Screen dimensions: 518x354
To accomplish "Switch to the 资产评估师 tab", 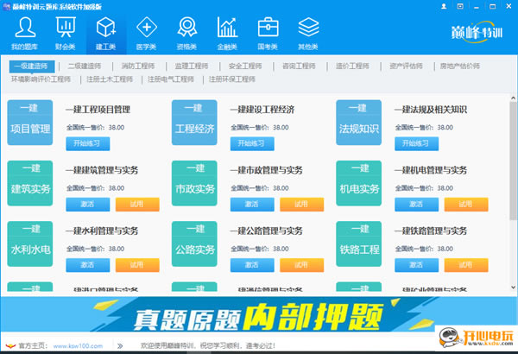I will pyautogui.click(x=406, y=66).
